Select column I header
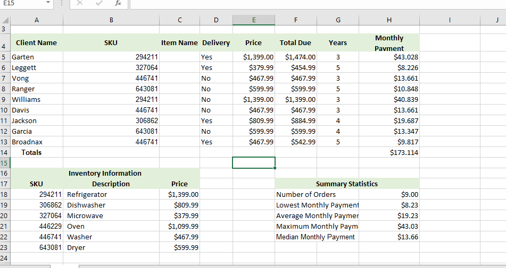 click(x=450, y=20)
